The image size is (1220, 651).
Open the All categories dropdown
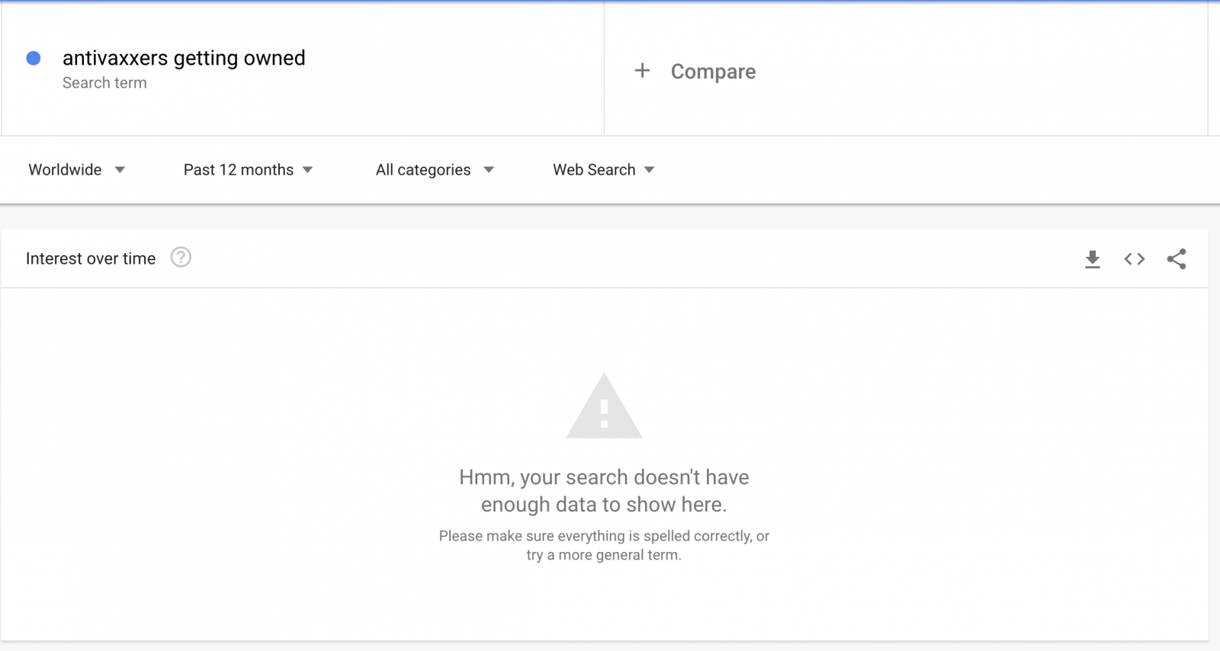[435, 170]
